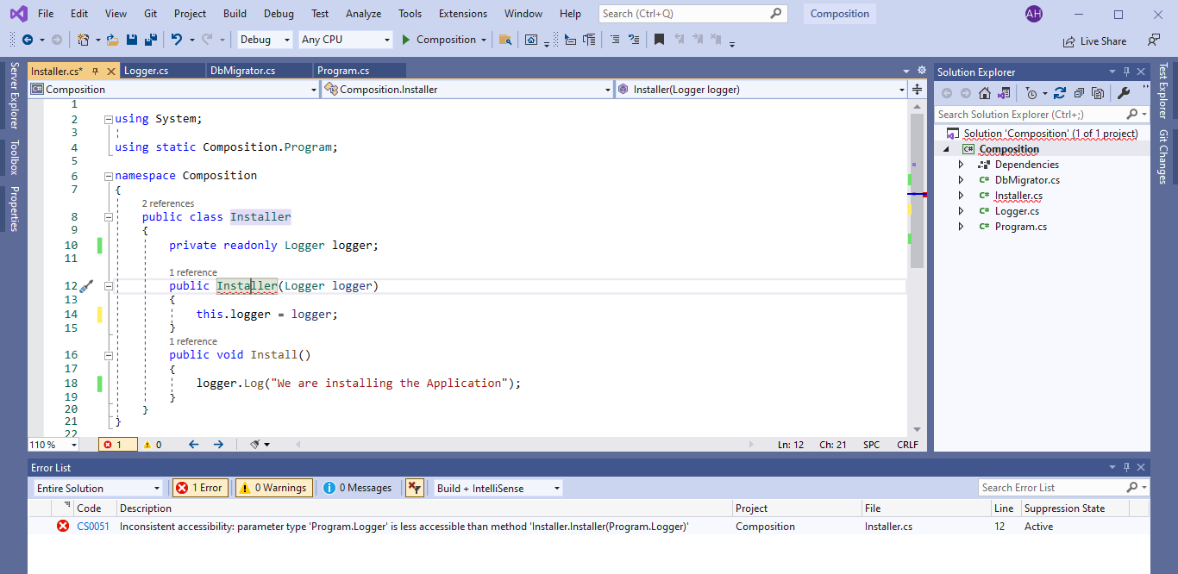
Task: Click Sync with Active Document icon
Action: pyautogui.click(x=1060, y=93)
